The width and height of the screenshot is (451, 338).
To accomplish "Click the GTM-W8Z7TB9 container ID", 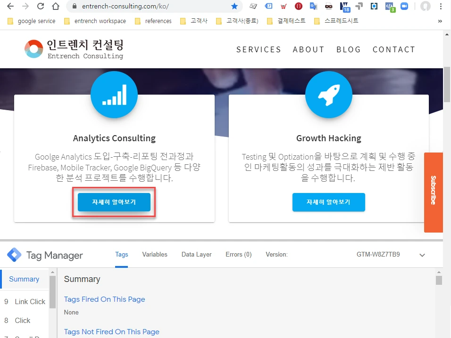I will [378, 255].
